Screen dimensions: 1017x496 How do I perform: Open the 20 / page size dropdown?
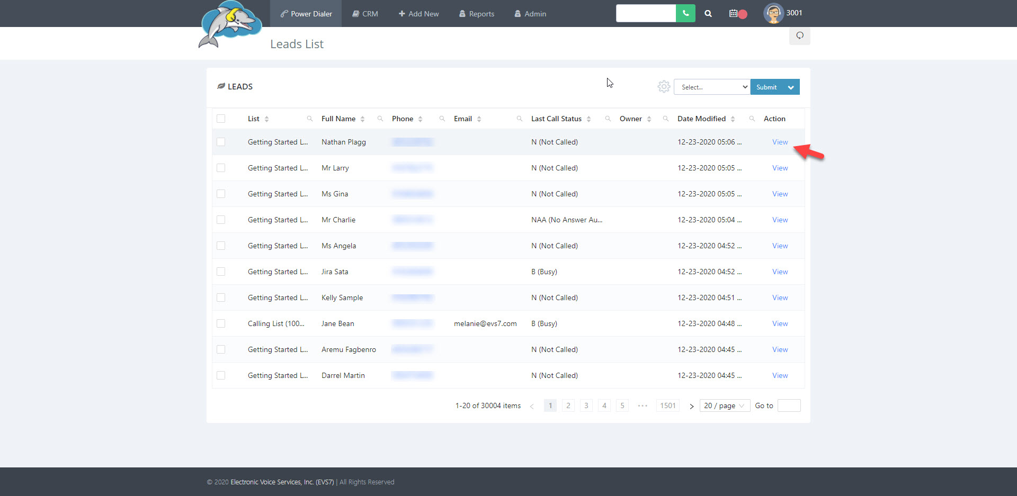[725, 405]
